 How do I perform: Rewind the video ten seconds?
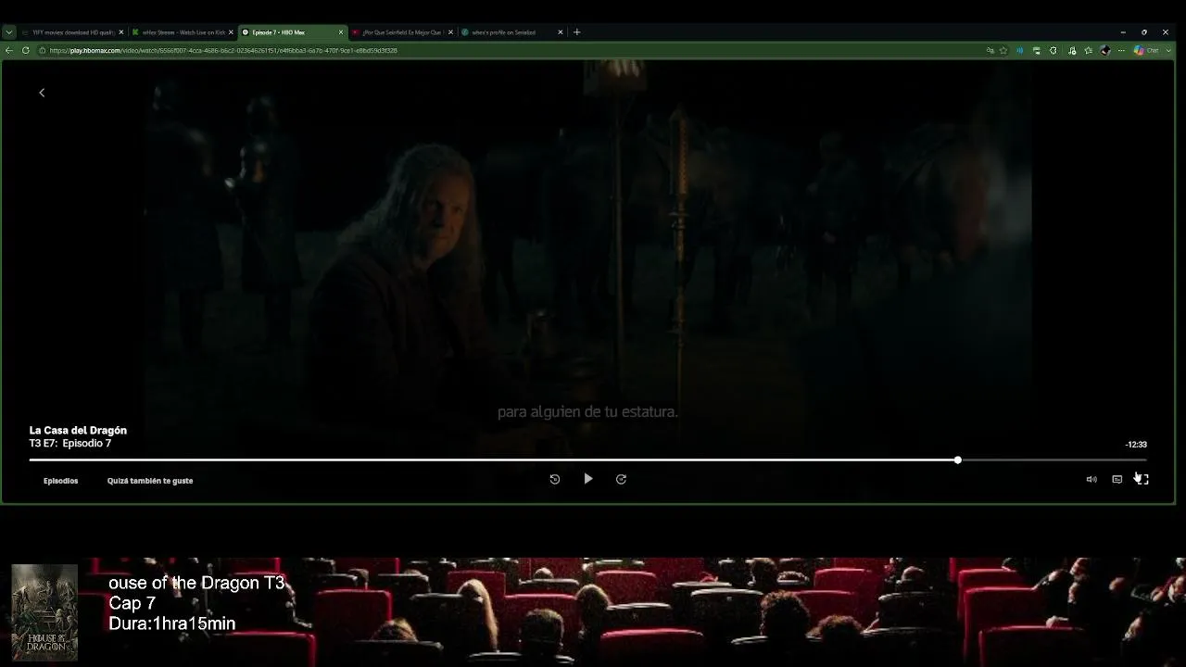click(555, 479)
